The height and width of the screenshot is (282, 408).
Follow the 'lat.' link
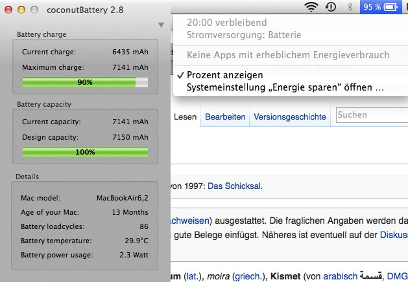192,276
